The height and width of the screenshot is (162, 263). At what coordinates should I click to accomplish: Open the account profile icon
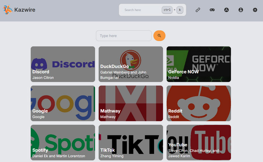[241, 10]
